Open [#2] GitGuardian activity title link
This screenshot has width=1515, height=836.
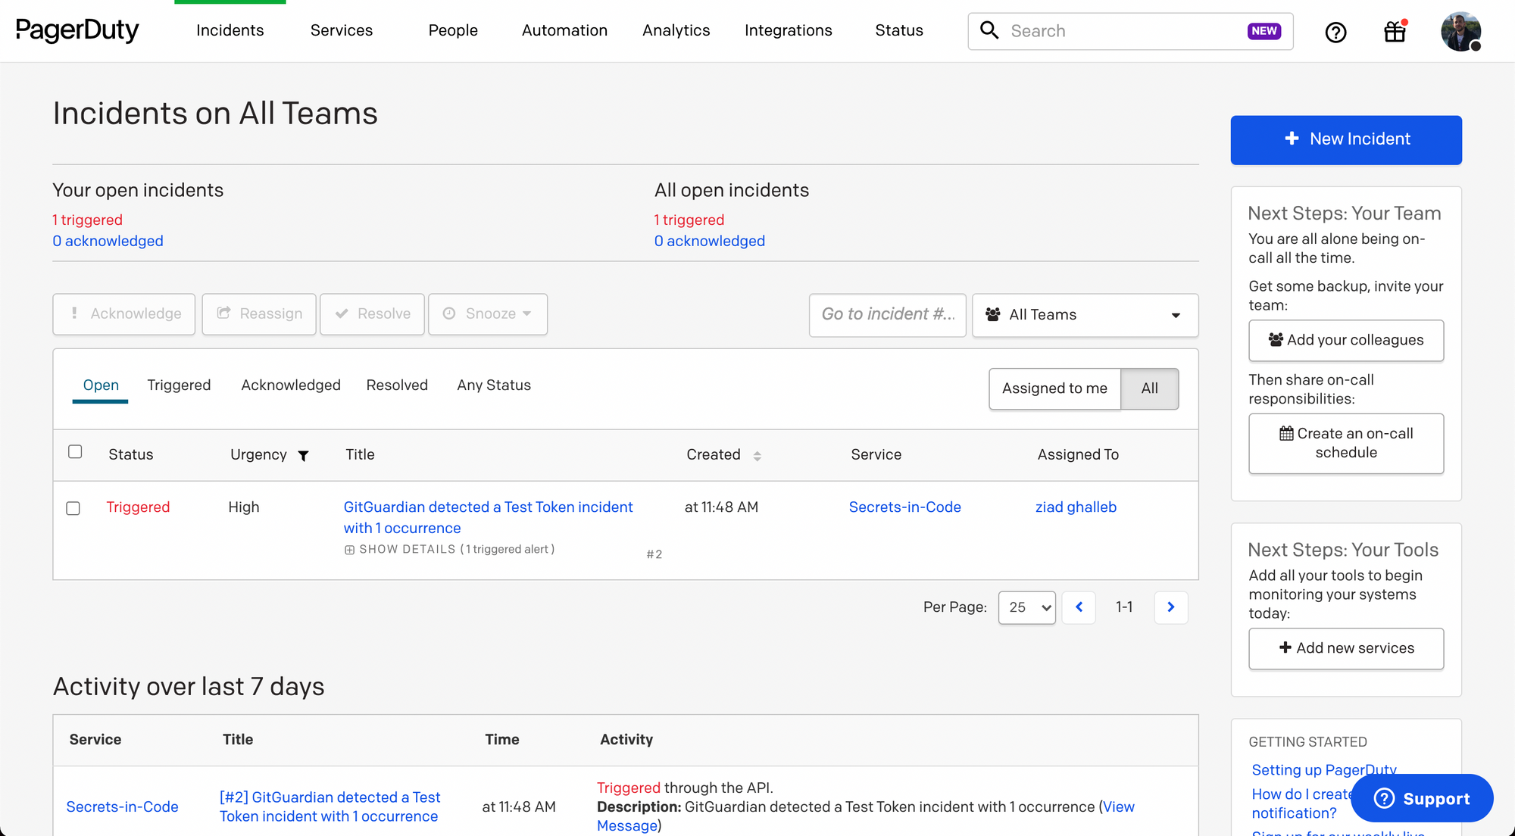(x=330, y=807)
